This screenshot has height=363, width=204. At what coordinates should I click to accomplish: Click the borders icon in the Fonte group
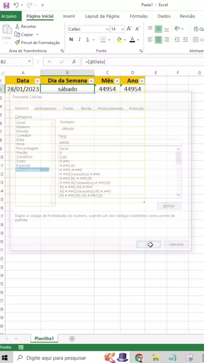(103, 40)
